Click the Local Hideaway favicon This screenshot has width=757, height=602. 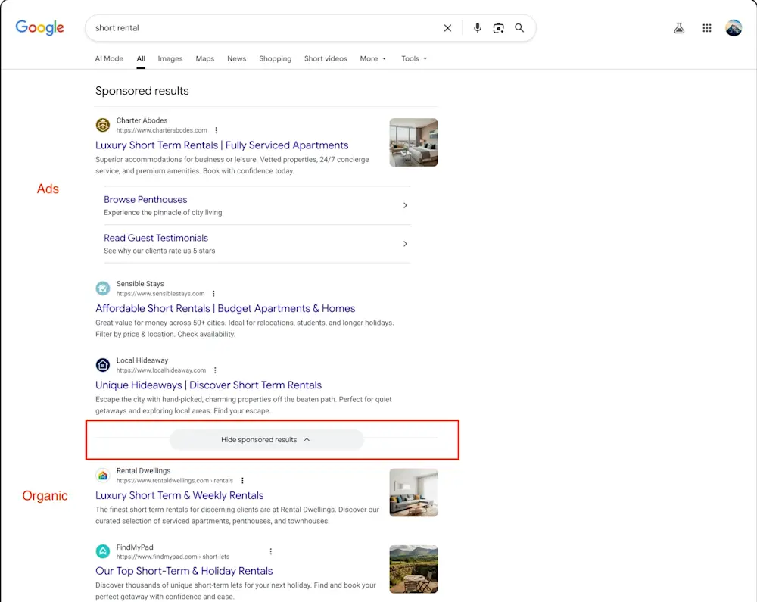[x=103, y=365]
